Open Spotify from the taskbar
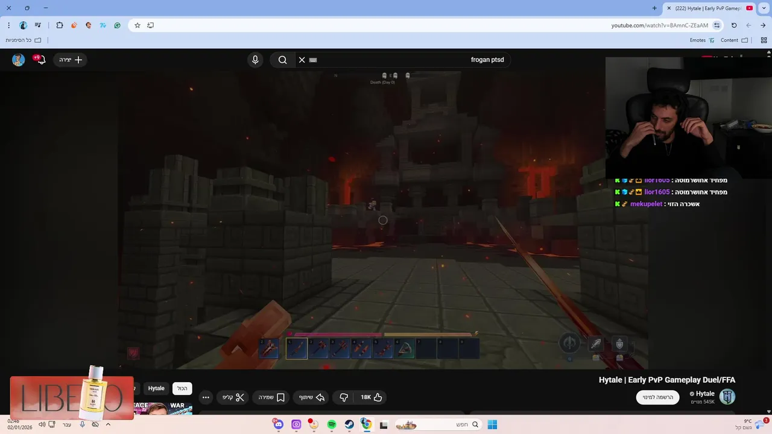Screen dimensions: 772x434 pos(332,424)
